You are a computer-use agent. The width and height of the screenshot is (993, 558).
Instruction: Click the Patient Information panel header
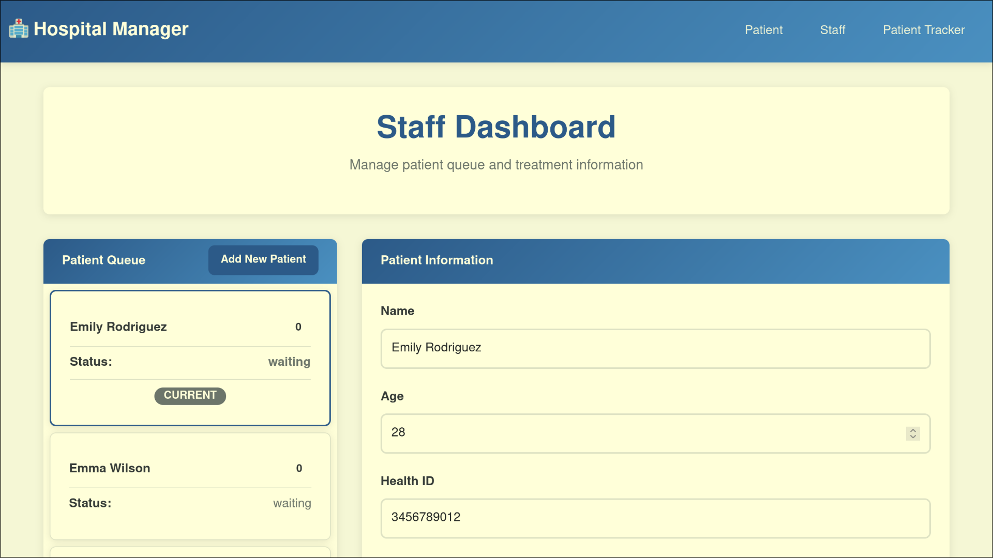(437, 260)
